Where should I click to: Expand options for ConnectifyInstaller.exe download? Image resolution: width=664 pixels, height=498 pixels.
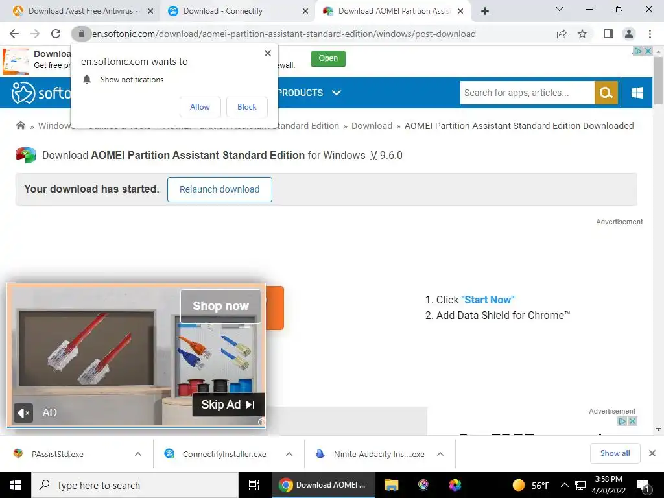click(289, 454)
